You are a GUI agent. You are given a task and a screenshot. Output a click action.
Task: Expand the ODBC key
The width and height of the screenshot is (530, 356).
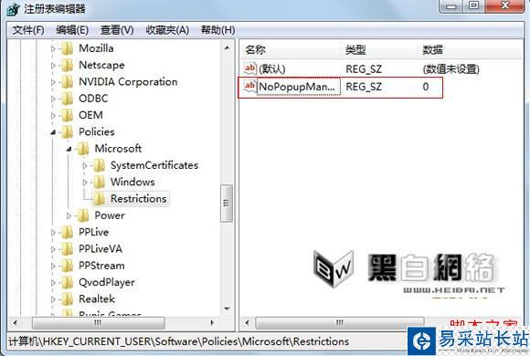(x=53, y=99)
